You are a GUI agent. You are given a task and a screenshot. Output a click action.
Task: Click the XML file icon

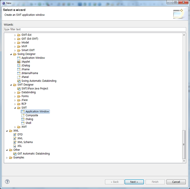click(x=15, y=138)
